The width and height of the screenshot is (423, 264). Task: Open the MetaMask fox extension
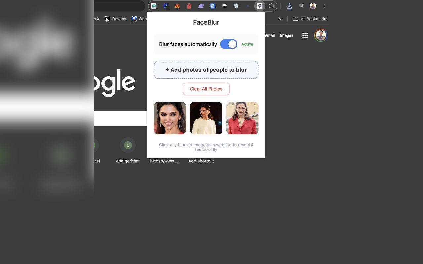(x=177, y=6)
